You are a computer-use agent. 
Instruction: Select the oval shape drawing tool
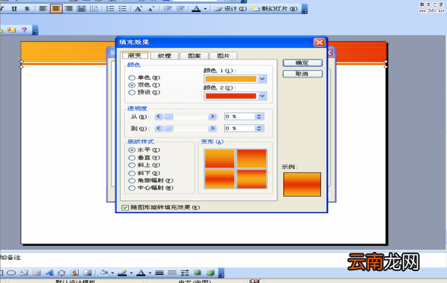coord(11,273)
